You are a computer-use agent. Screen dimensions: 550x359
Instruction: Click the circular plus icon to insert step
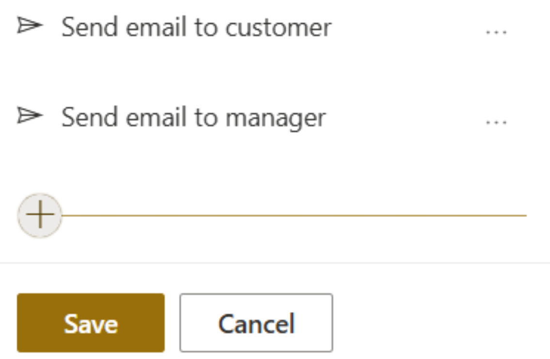pyautogui.click(x=40, y=215)
